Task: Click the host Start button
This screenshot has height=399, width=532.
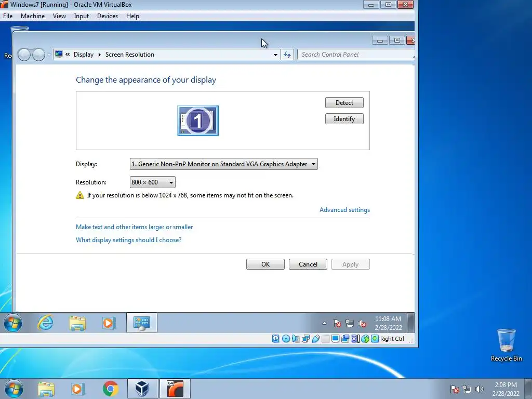Action: point(14,389)
